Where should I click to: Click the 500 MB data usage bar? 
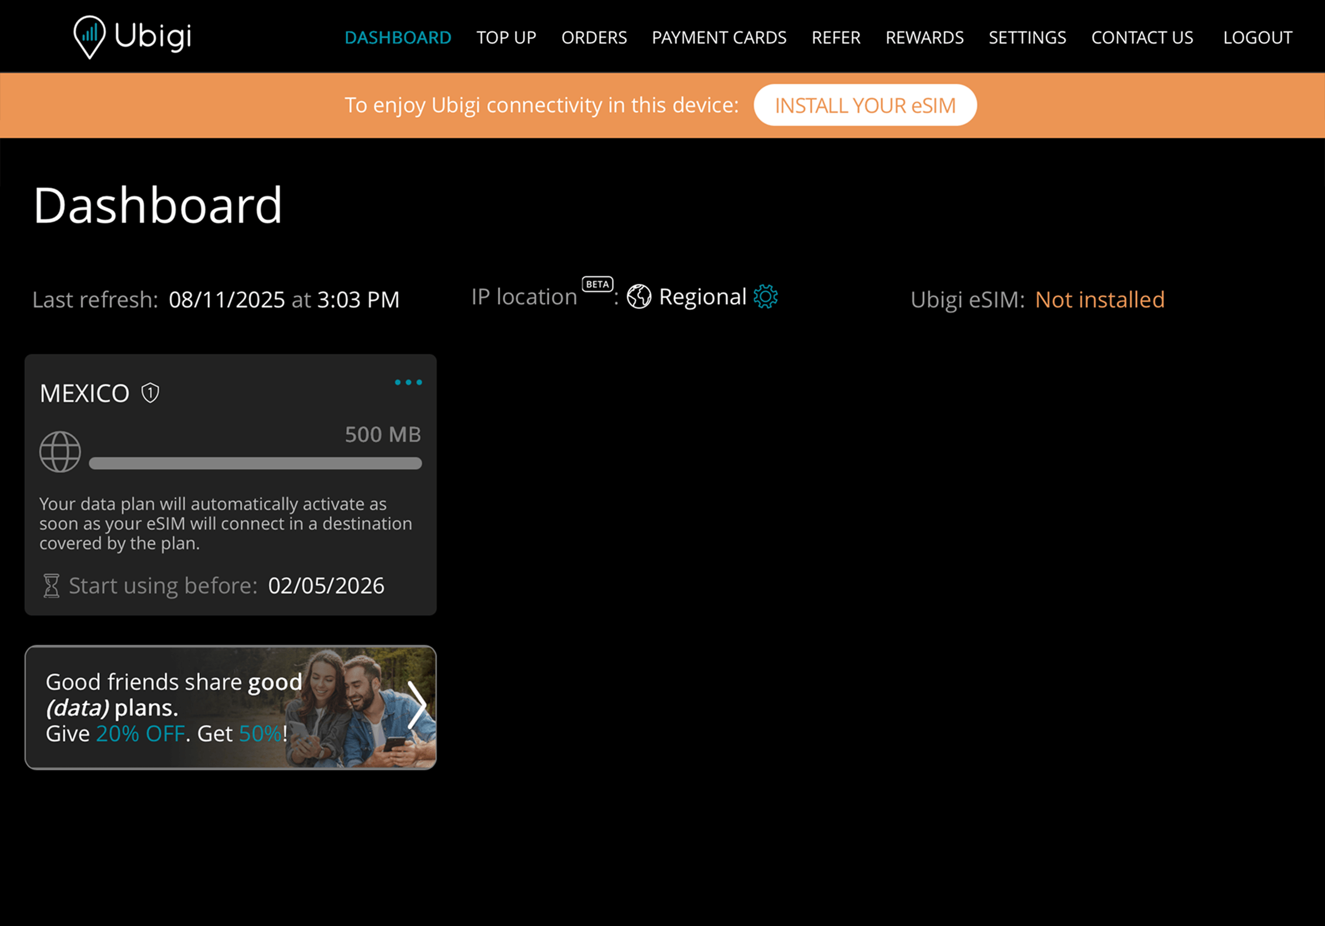(255, 463)
